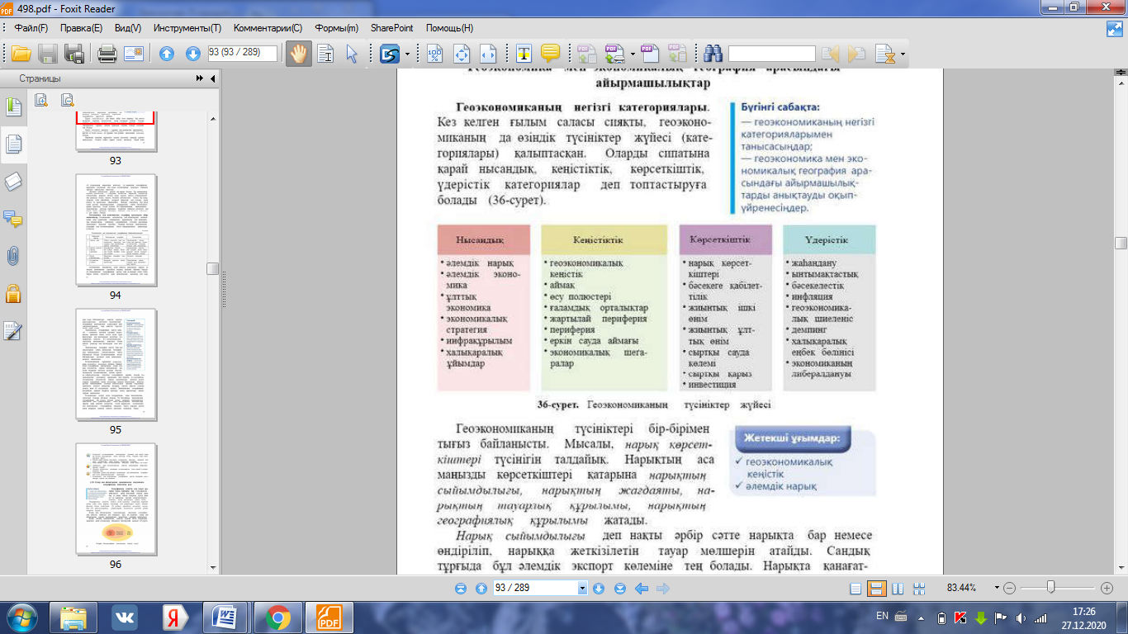
Task: Switch to Single Page view mode
Action: [x=855, y=589]
